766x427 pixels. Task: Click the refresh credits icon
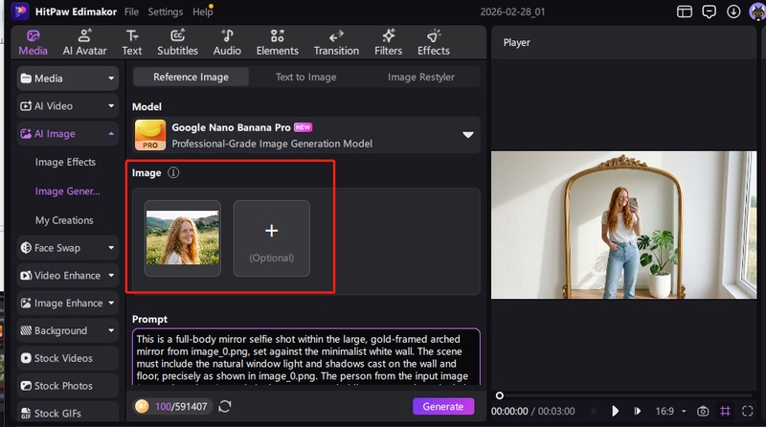225,407
